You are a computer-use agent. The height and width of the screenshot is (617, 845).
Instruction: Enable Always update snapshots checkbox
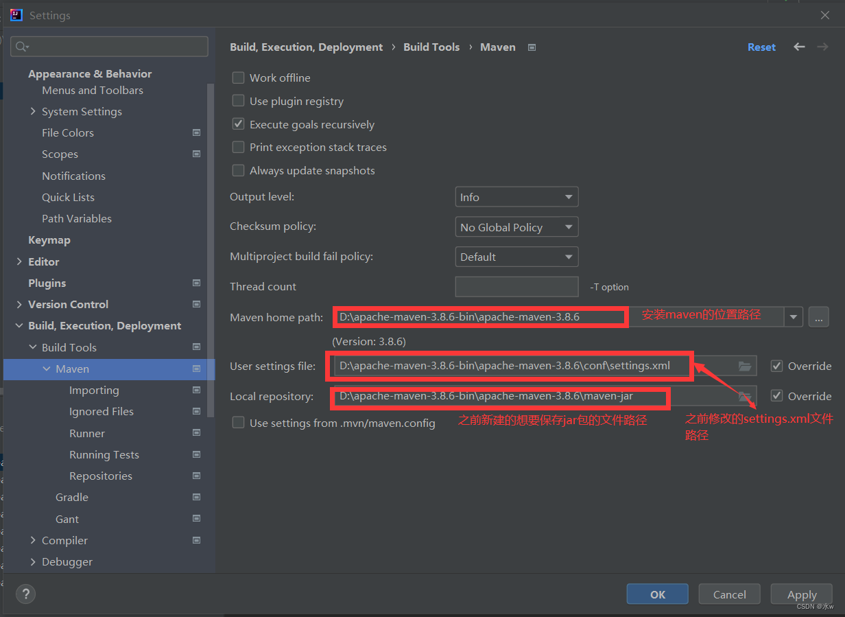(x=238, y=170)
